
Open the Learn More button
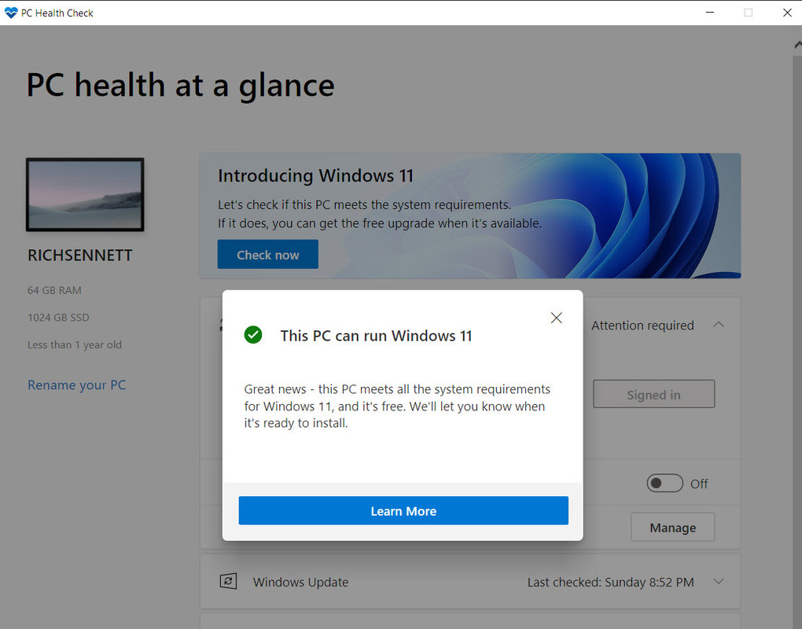point(403,510)
